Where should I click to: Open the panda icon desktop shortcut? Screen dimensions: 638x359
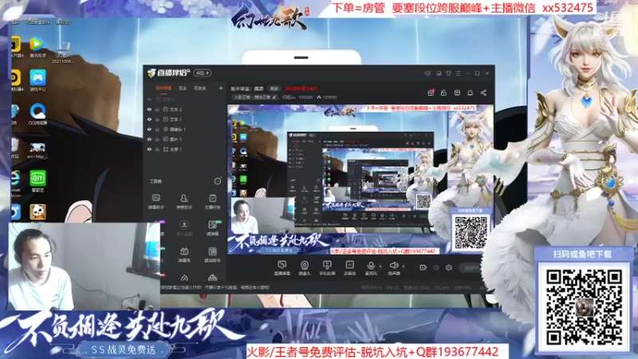point(37,212)
